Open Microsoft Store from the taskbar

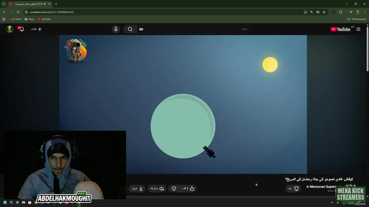pos(29,203)
